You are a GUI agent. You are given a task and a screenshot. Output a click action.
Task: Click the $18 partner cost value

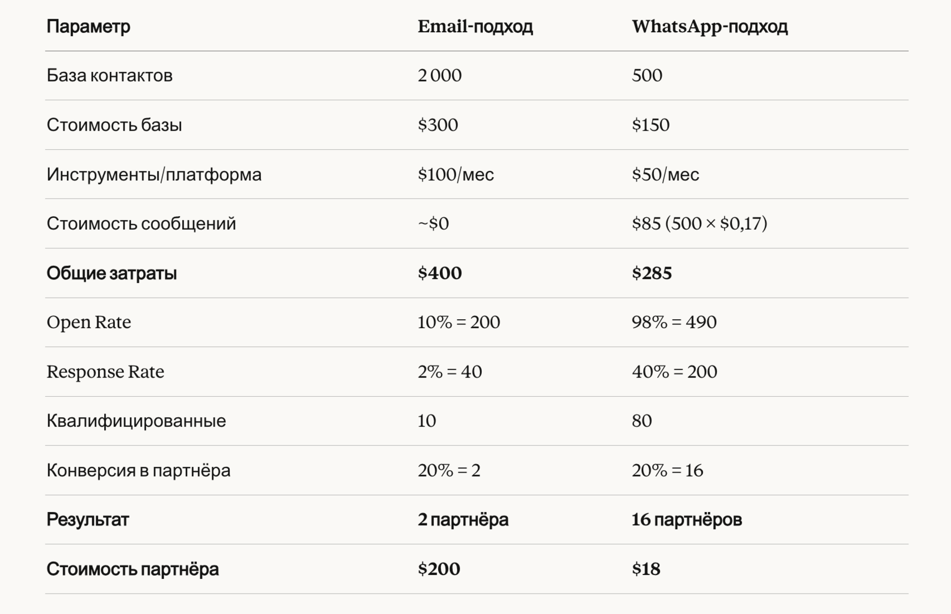click(646, 569)
